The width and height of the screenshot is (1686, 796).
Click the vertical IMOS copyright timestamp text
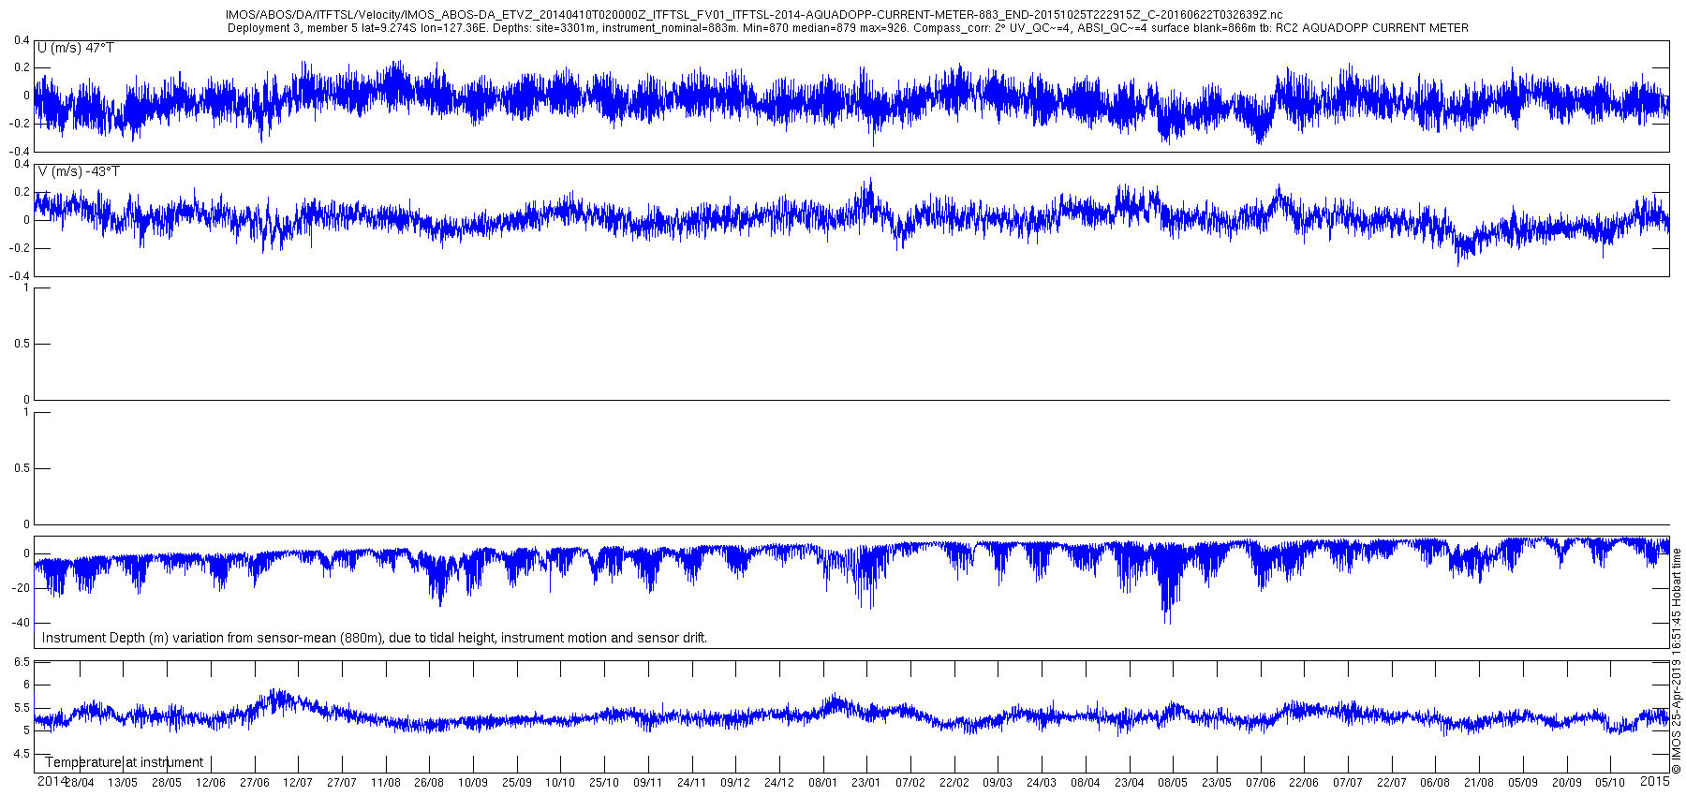tap(1677, 661)
